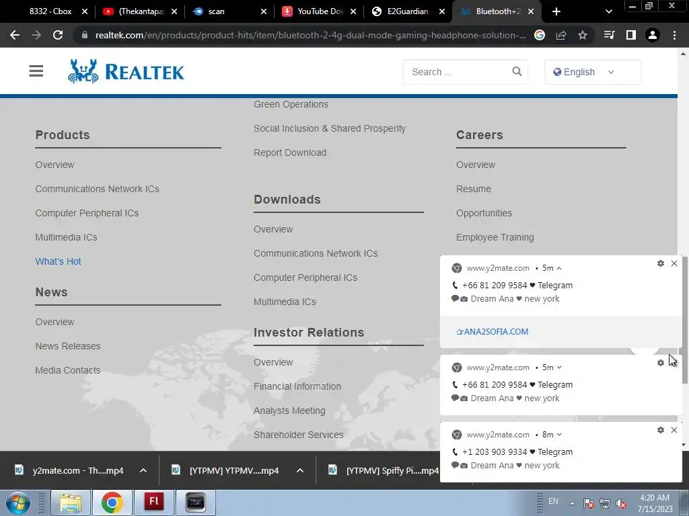The image size is (689, 516).
Task: Reload the page
Action: coord(58,35)
